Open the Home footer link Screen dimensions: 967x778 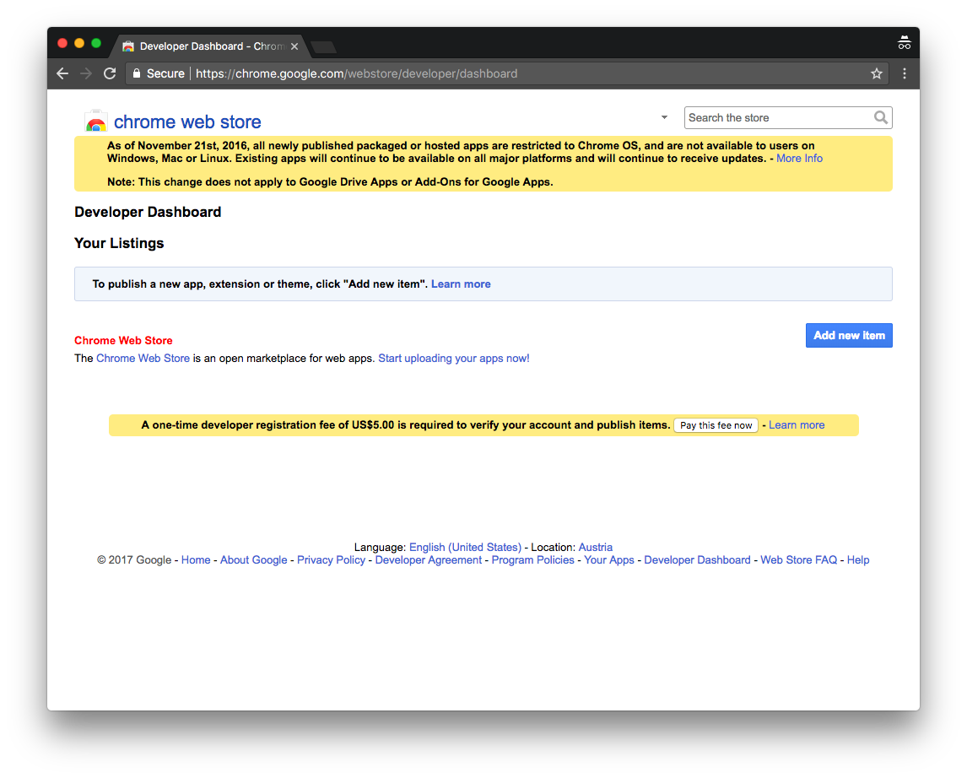pos(196,559)
